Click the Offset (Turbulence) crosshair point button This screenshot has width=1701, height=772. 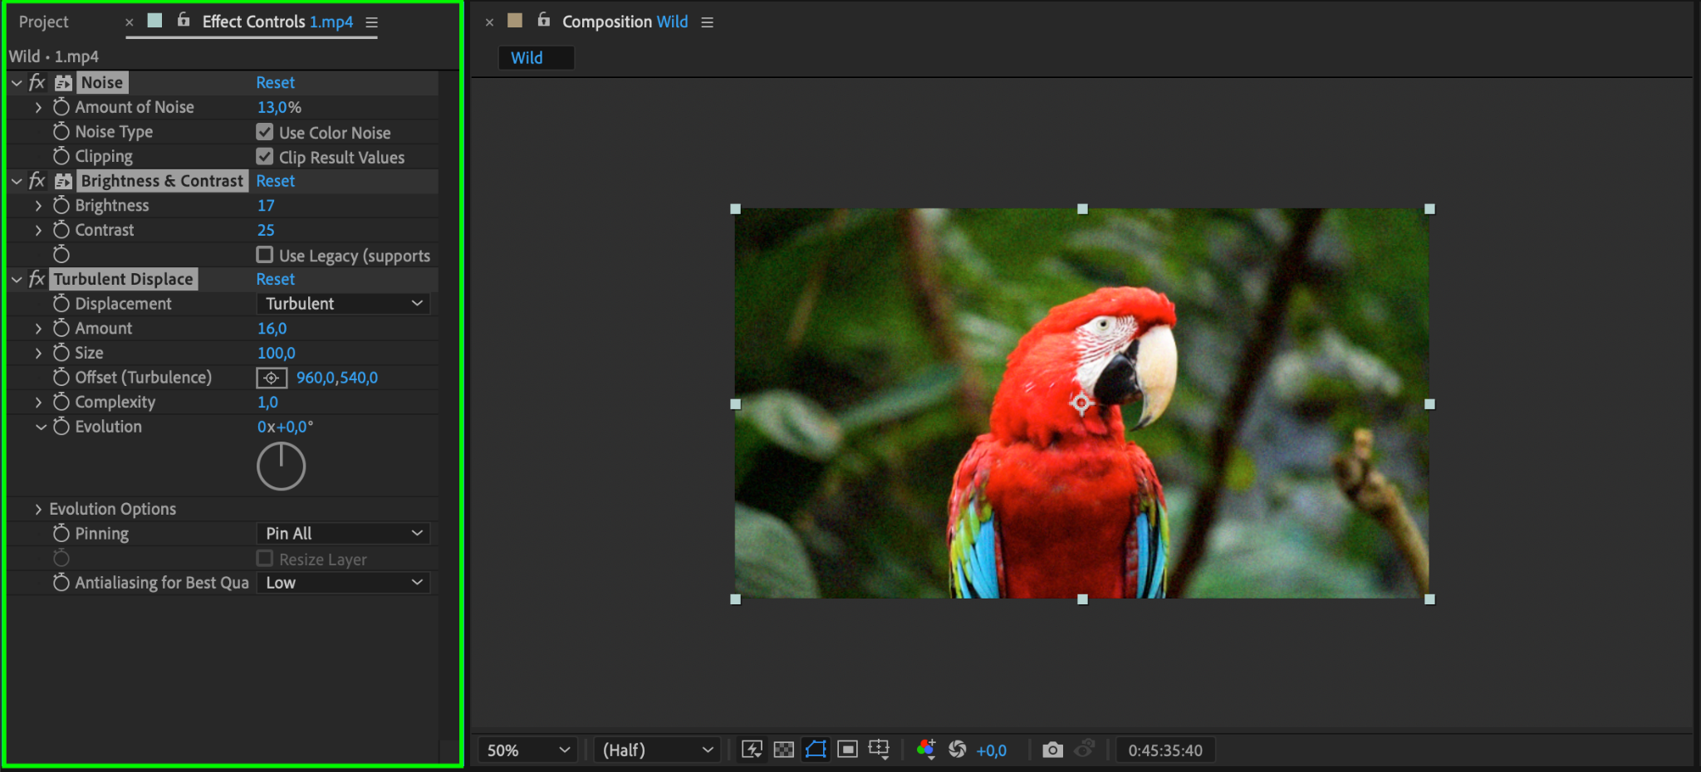(x=272, y=378)
